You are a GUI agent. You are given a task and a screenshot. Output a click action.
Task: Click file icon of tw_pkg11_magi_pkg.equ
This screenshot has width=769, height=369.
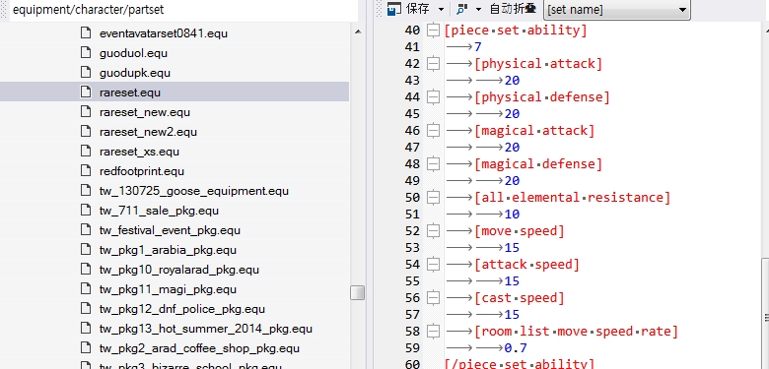[x=86, y=289]
